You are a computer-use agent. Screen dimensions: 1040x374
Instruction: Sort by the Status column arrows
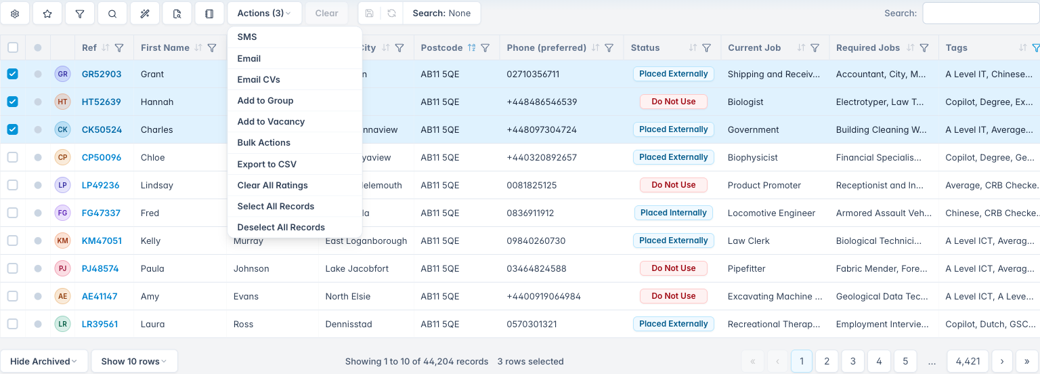[693, 48]
